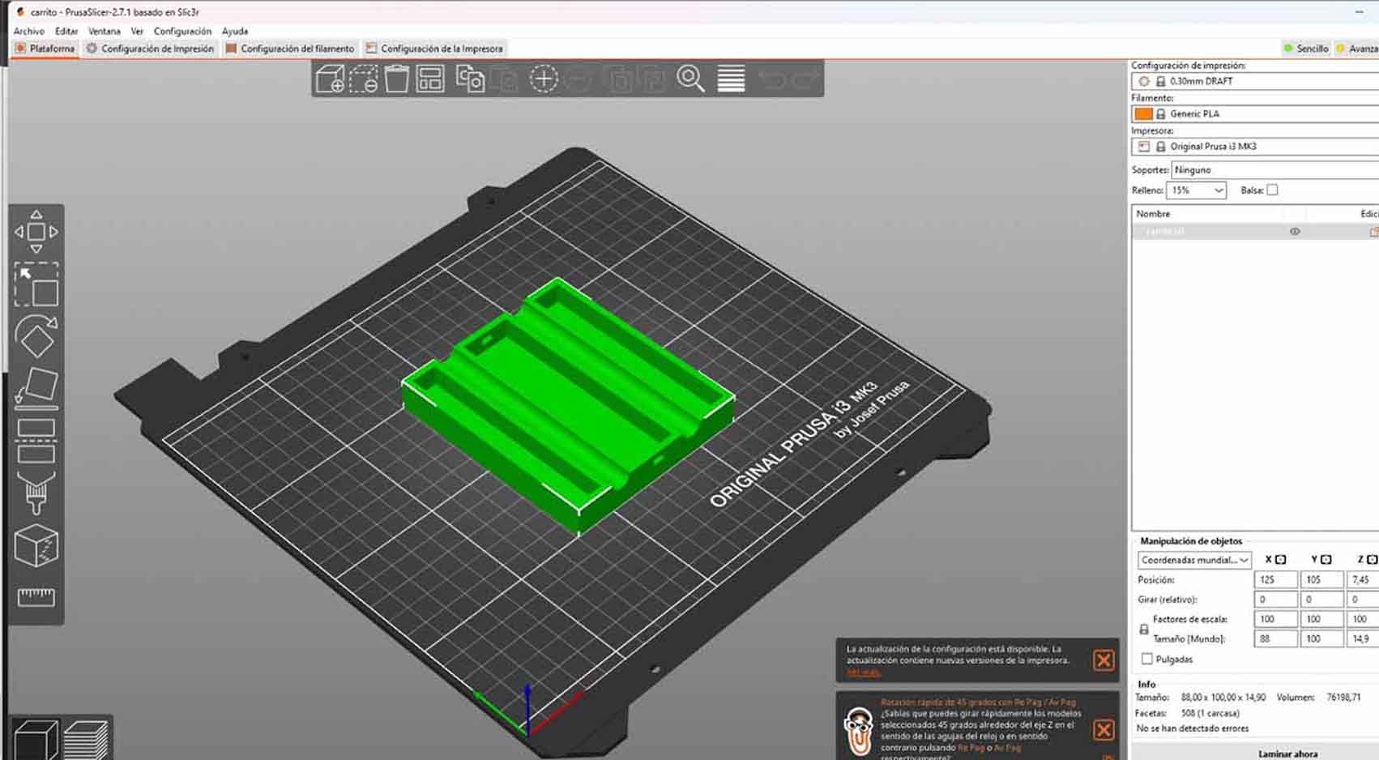This screenshot has height=760, width=1379.
Task: Click the Add model cube icon
Action: click(x=330, y=79)
